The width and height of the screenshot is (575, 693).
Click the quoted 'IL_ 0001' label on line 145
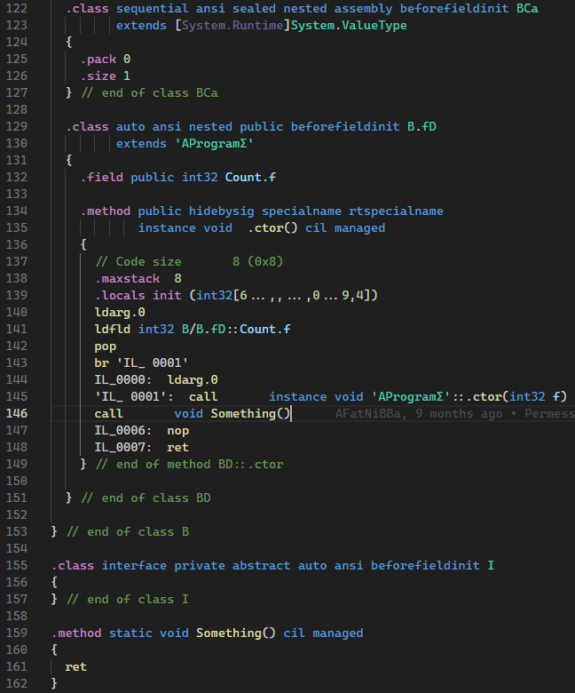coord(134,397)
